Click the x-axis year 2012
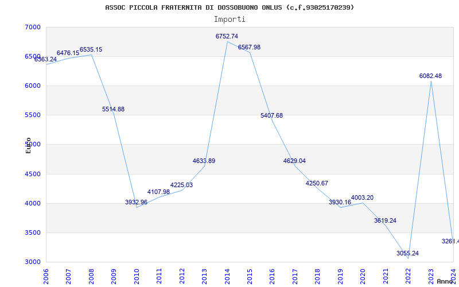 (x=182, y=276)
